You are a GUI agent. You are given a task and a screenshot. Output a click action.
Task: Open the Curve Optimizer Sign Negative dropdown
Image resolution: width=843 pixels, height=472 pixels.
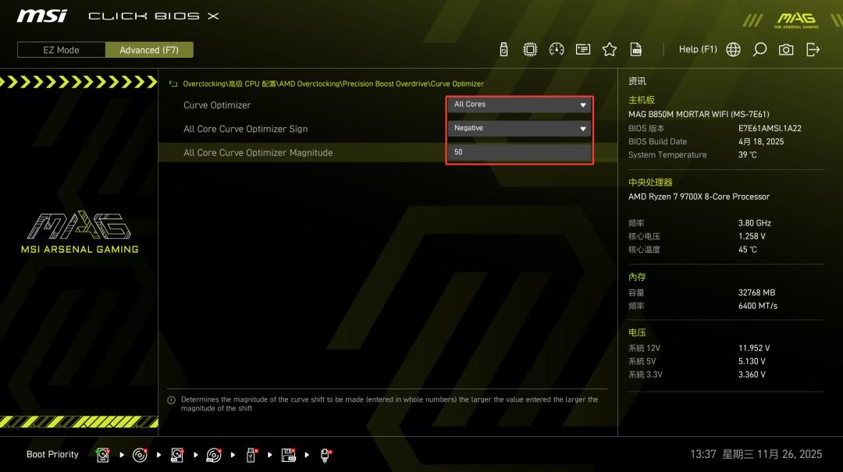(x=519, y=128)
